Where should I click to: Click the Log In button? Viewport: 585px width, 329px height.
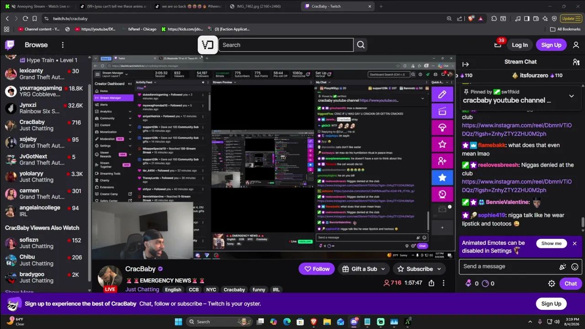click(x=520, y=45)
